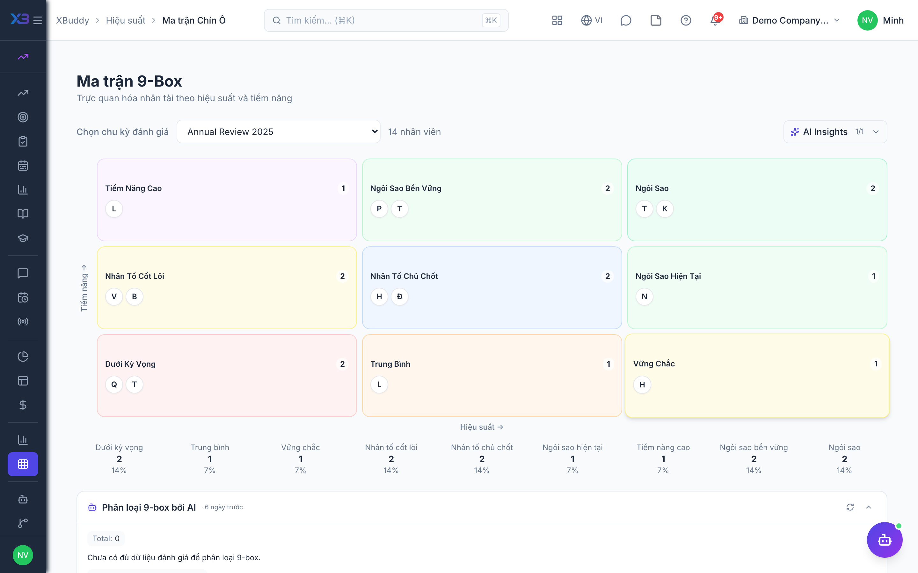Open the open-book icon in sidebar

[x=23, y=214]
